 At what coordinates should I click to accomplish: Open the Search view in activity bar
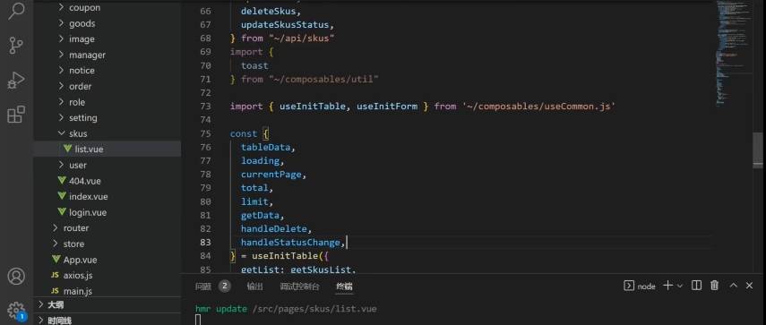(x=16, y=10)
